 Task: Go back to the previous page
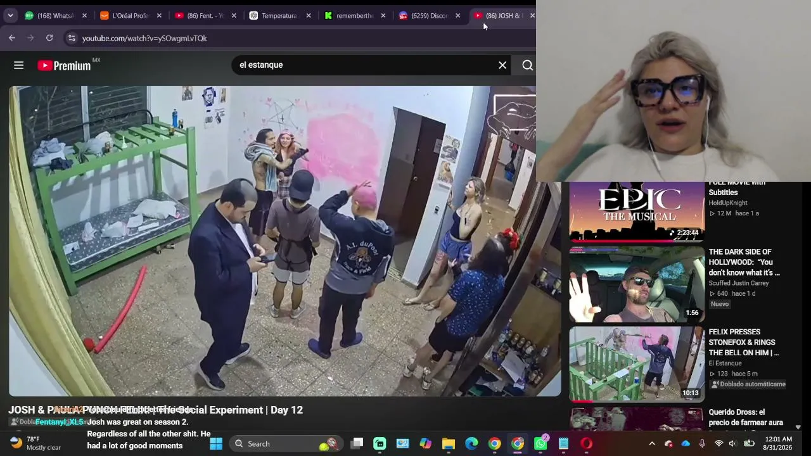click(x=12, y=38)
